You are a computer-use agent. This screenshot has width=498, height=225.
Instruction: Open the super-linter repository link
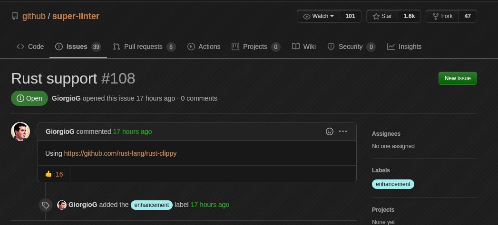pos(76,16)
